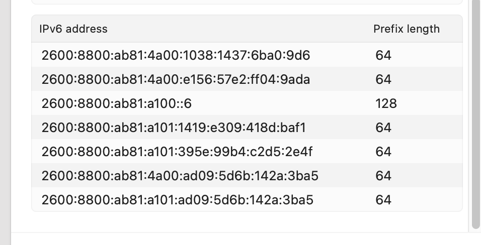Screen dimensions: 481x245
Task: Click the blank panel above the IPv6 table
Action: tap(247, 2)
